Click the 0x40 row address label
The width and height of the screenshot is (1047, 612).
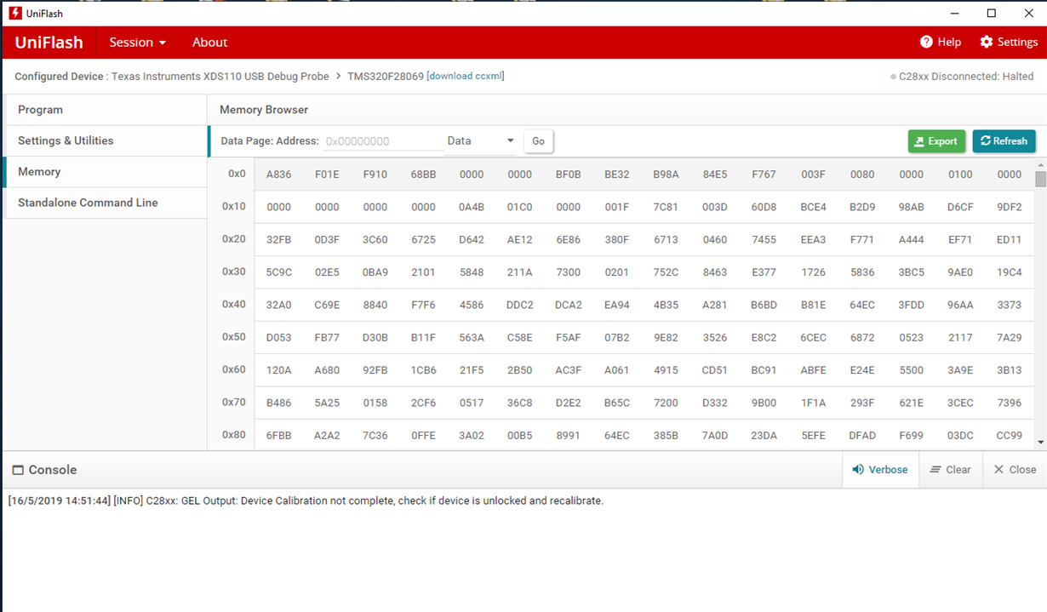pos(234,304)
